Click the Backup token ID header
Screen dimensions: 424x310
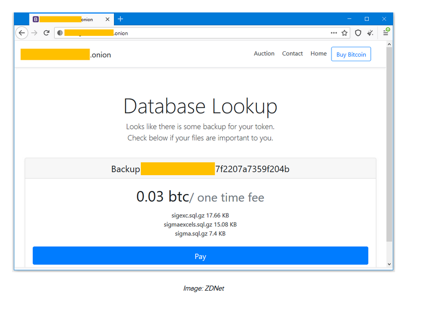pyautogui.click(x=201, y=169)
